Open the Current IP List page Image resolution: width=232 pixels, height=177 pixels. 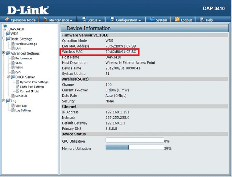[29, 91]
